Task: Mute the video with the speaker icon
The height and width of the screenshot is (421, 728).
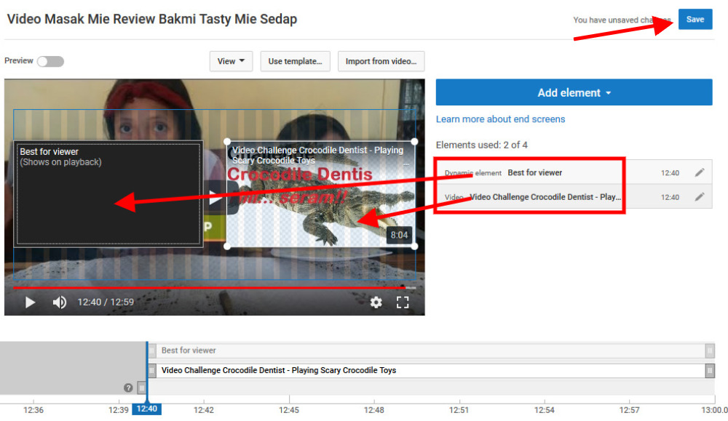Action: (60, 302)
